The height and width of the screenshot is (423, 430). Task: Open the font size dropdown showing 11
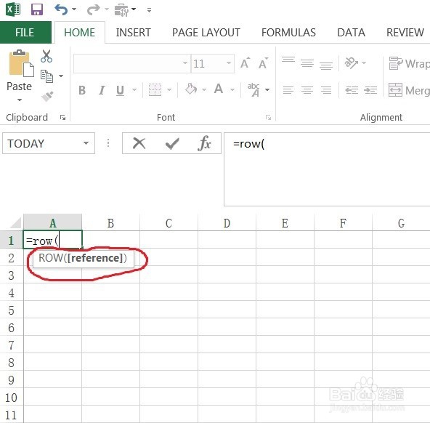coord(228,63)
